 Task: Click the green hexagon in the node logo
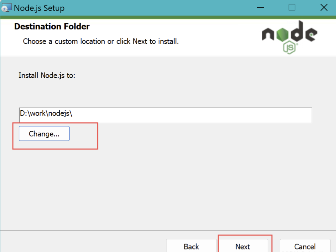click(283, 35)
